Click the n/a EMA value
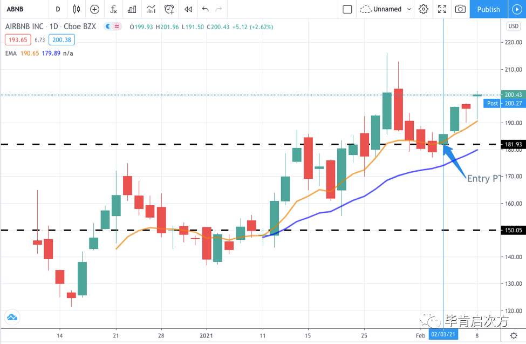Image resolution: width=526 pixels, height=344 pixels. [68, 53]
